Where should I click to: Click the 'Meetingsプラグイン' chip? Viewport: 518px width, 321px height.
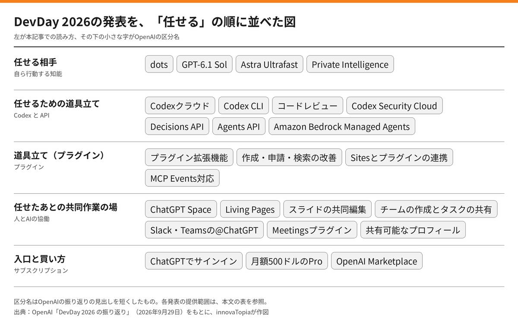click(312, 230)
